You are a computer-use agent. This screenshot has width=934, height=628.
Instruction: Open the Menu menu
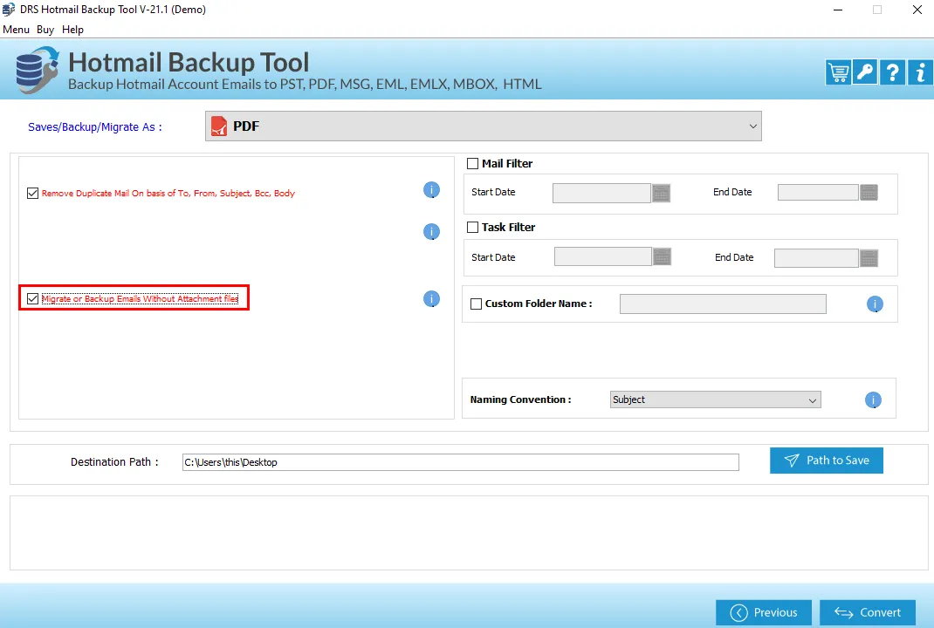pyautogui.click(x=16, y=30)
